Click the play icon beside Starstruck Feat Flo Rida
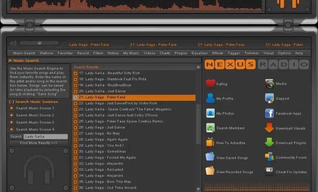 pos(75,79)
